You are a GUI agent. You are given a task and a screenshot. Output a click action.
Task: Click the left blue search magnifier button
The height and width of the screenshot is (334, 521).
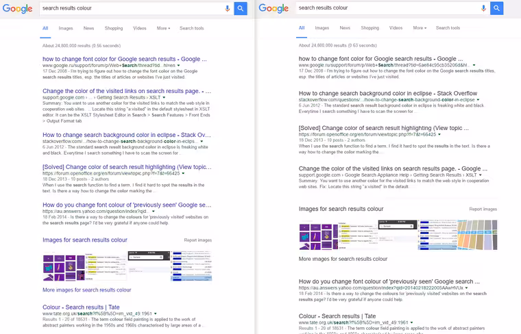(241, 9)
